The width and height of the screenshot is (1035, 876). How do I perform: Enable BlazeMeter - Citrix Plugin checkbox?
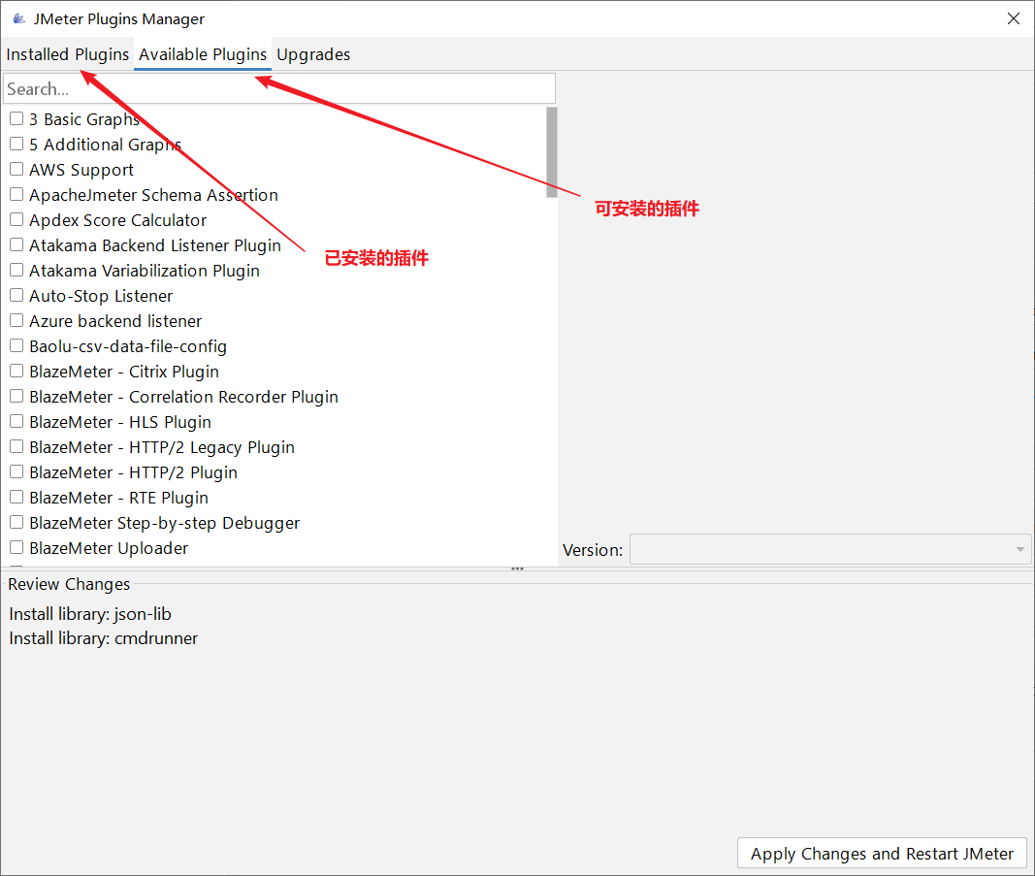coord(16,371)
